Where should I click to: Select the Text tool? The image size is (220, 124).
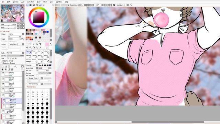(x=40, y=44)
